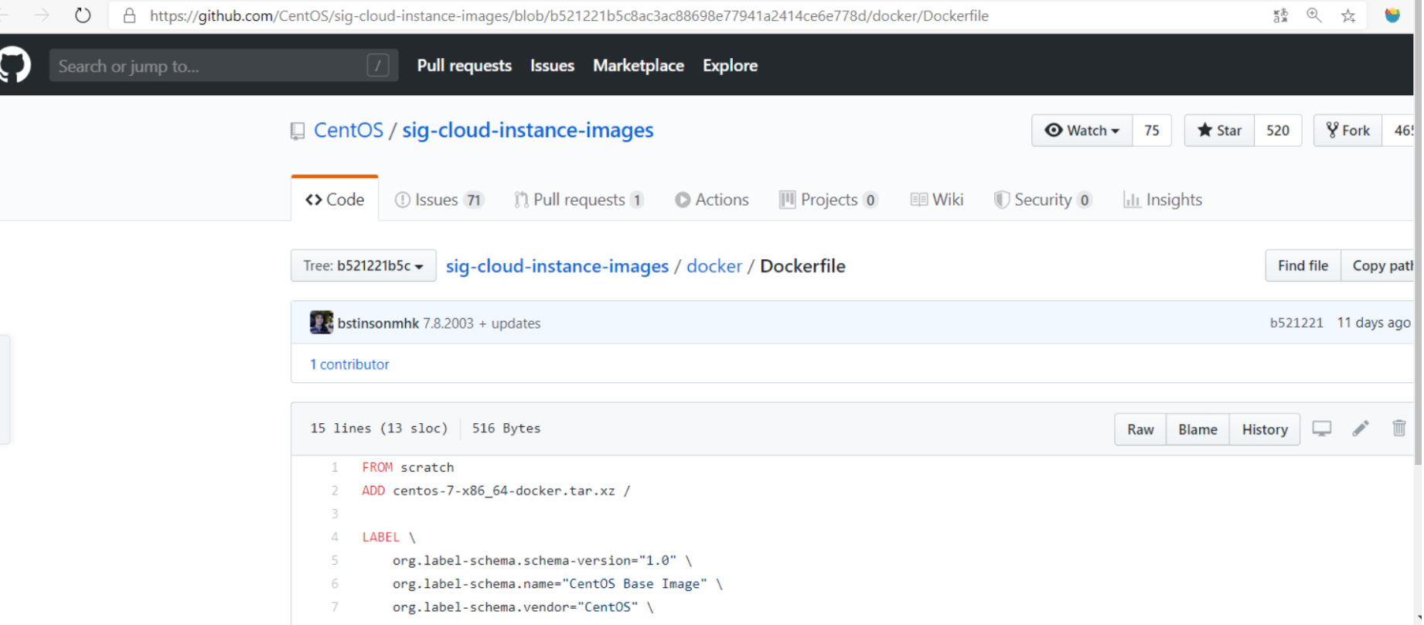Screen dimensions: 1424x625
Task: View the 1 contributor link
Action: [349, 364]
